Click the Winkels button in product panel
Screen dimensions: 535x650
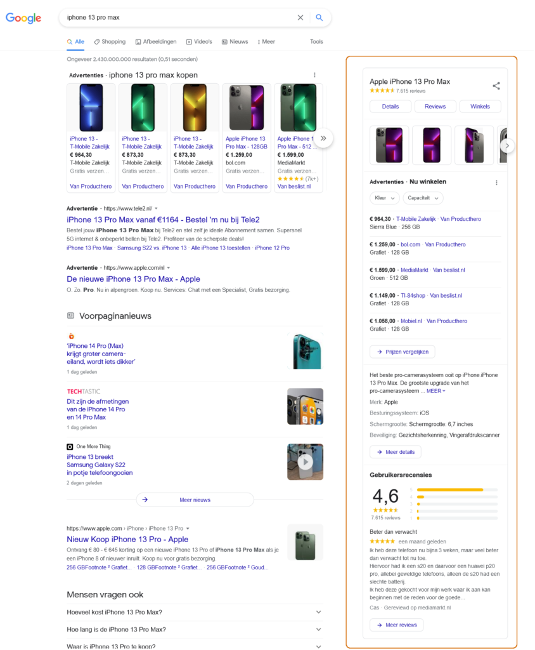click(x=480, y=107)
